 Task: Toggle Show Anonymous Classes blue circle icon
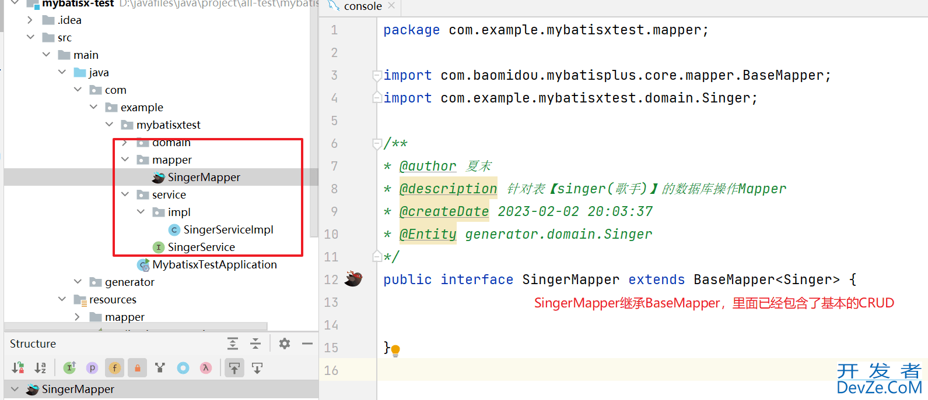tap(183, 367)
